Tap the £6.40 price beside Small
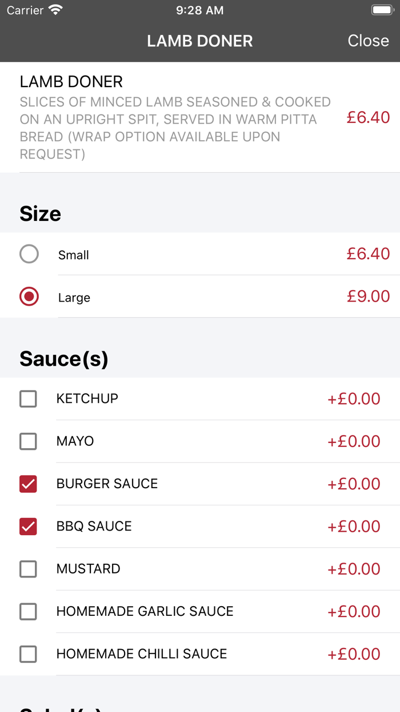Viewport: 400px width, 712px height. pos(368,254)
